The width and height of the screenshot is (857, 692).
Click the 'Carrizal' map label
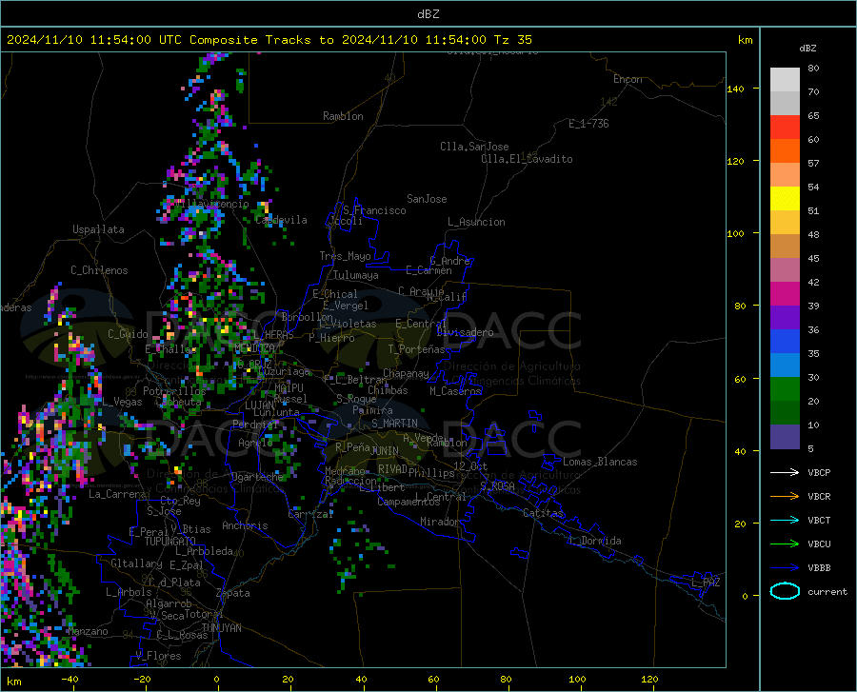(x=310, y=514)
